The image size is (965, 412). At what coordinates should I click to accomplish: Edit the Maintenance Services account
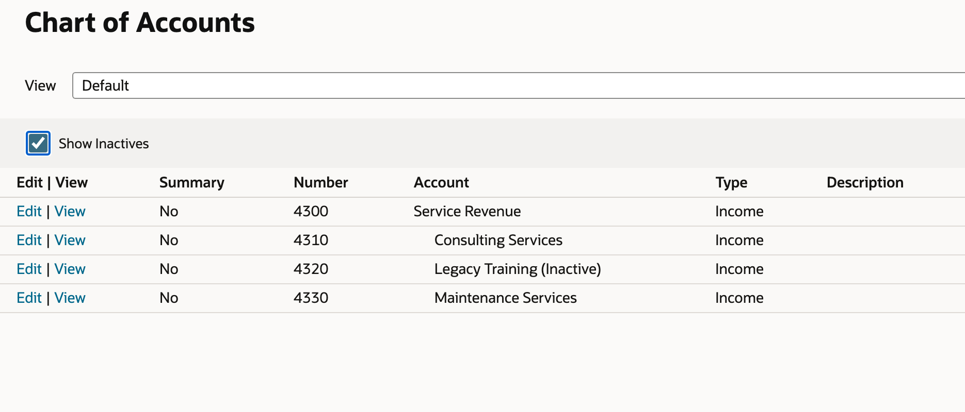(x=29, y=298)
